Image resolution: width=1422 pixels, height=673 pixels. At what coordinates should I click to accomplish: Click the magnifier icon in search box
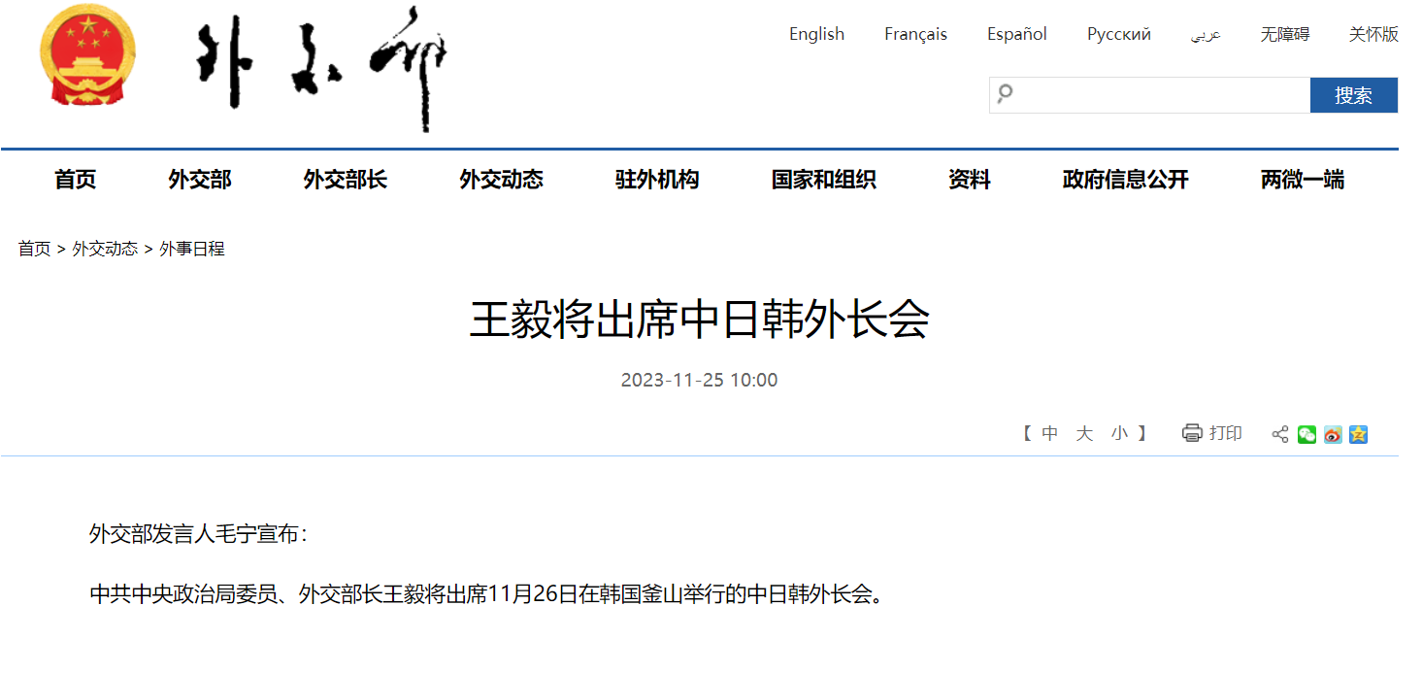1006,94
